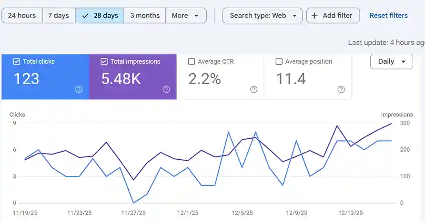Click the 12/1/25 date axis label
Viewport: 425px width, 221px height.
tap(188, 213)
